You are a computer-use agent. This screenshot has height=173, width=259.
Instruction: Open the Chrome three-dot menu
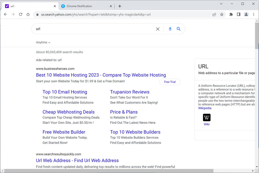pos(254,14)
